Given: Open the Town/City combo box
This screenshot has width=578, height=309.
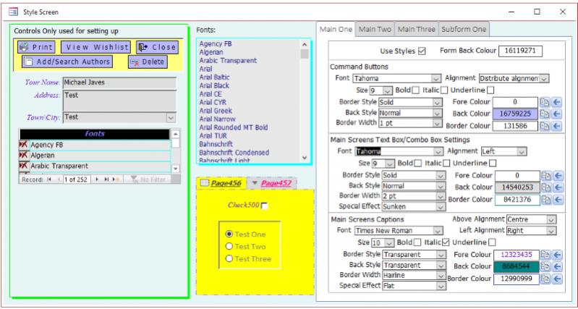Looking at the screenshot, I should click(171, 117).
